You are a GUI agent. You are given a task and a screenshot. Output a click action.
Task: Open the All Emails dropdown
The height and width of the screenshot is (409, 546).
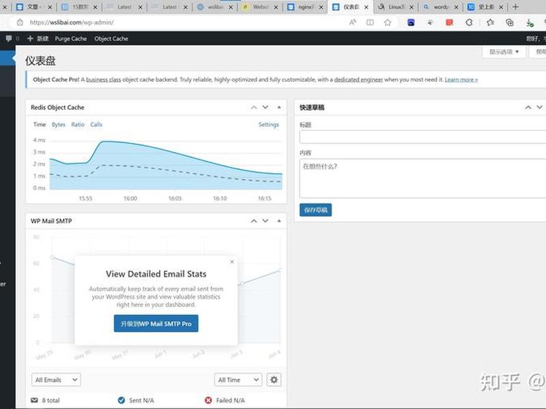click(x=56, y=380)
